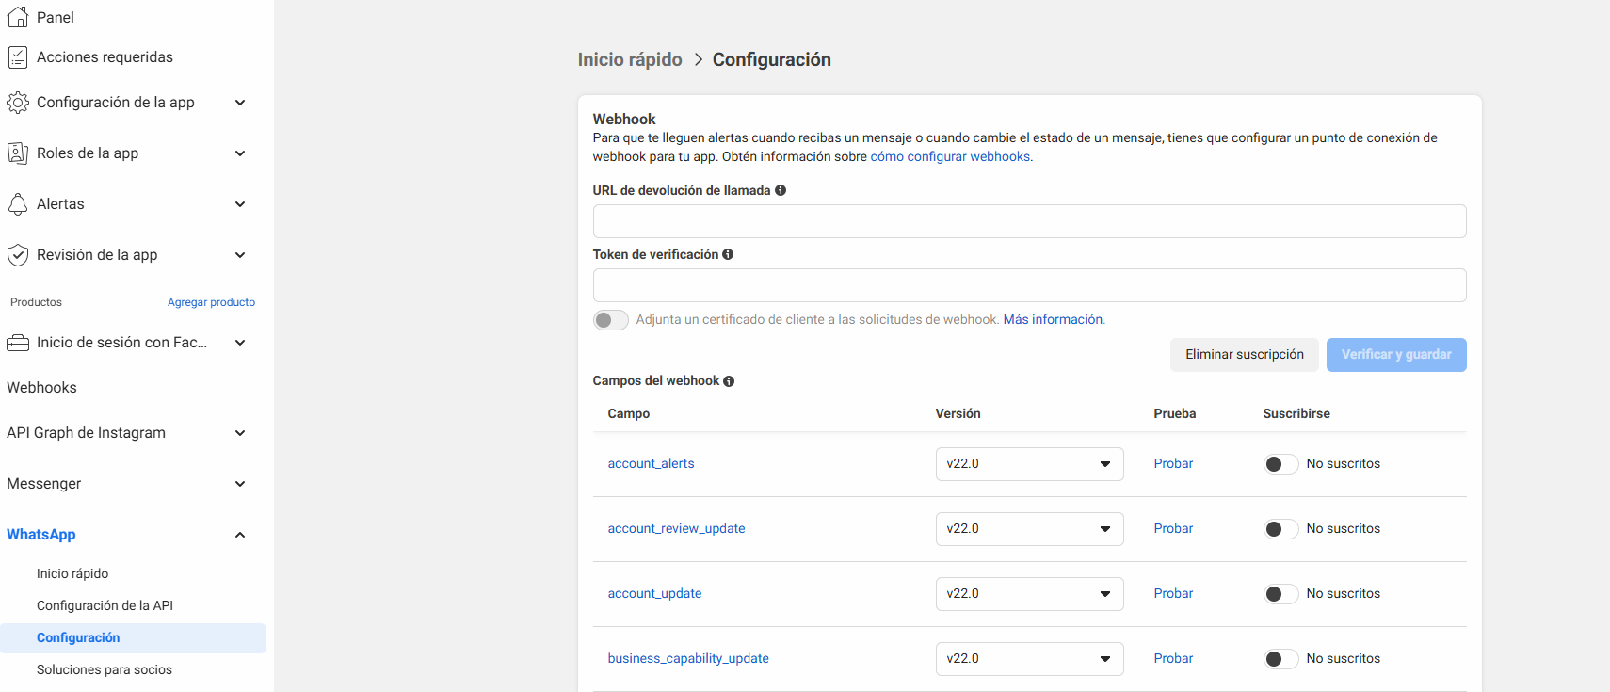Screen dimensions: 1610x692
Task: Open the cómo configurar webhooks link
Action: click(x=950, y=157)
